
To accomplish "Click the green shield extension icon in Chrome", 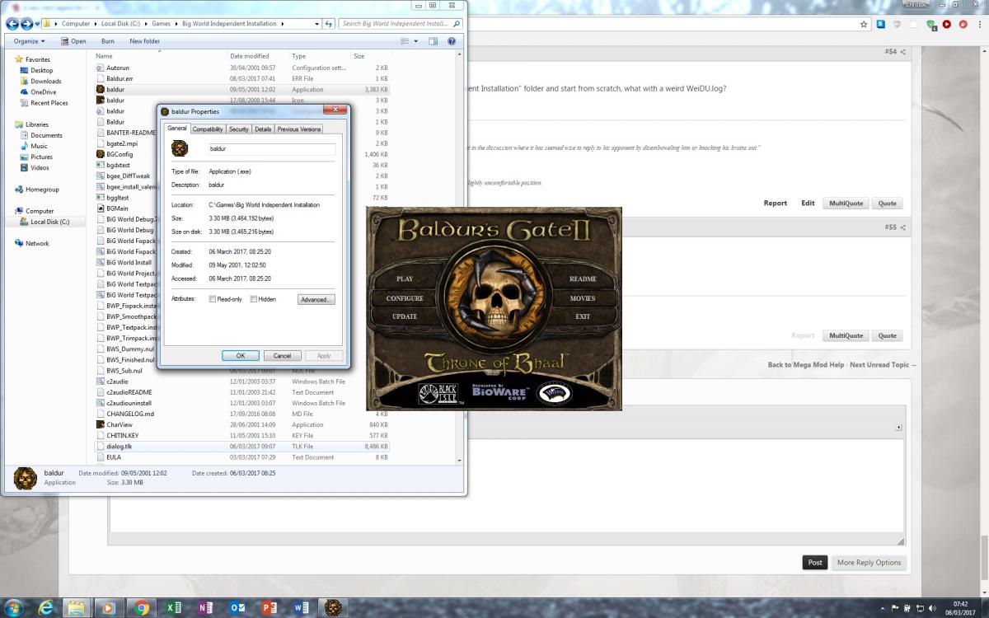I will tap(931, 25).
